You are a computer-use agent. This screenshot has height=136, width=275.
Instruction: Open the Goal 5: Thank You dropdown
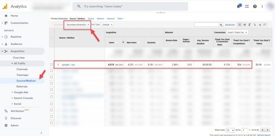pos(237,32)
